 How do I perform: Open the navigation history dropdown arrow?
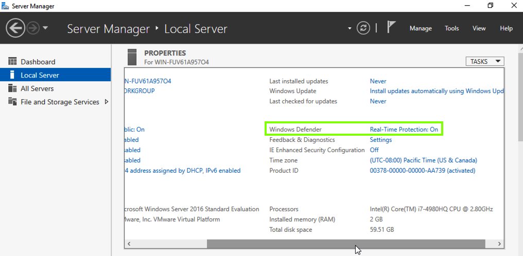point(45,28)
